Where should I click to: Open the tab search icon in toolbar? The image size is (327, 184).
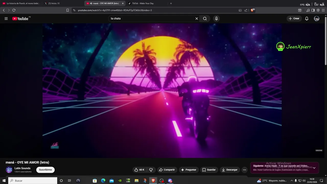point(300,10)
